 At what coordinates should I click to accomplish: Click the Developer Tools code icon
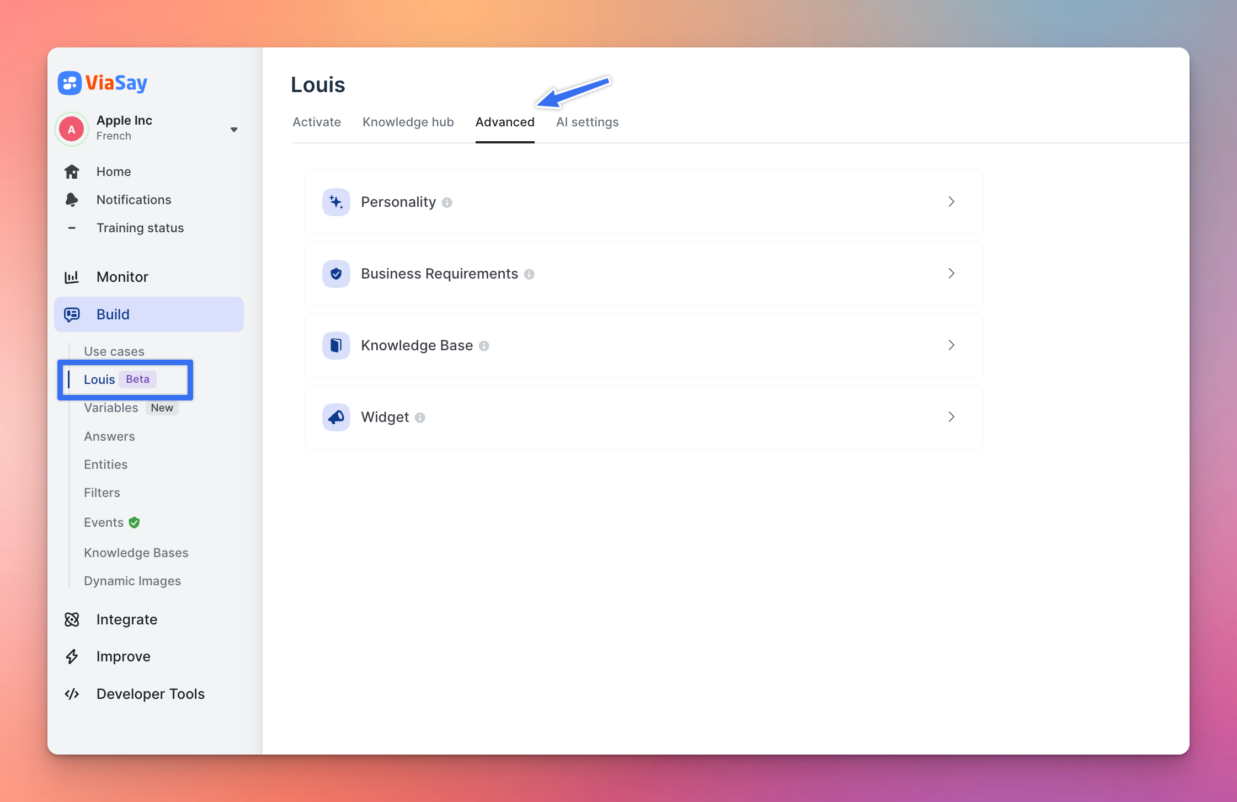coord(72,694)
